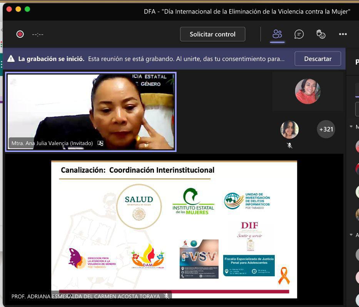Click the Solicitar control button
Screen dimensions: 359x307
pos(212,34)
